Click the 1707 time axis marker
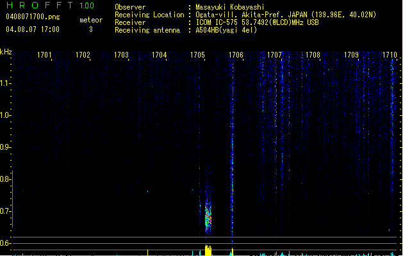 pyautogui.click(x=274, y=55)
